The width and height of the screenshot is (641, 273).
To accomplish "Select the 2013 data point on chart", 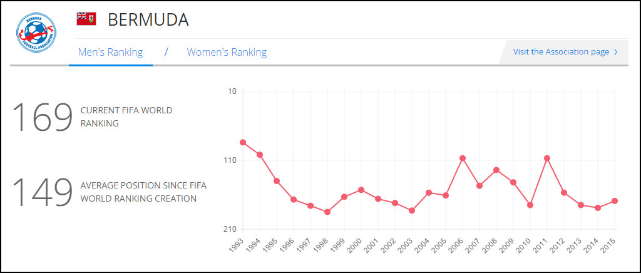I will tap(581, 205).
